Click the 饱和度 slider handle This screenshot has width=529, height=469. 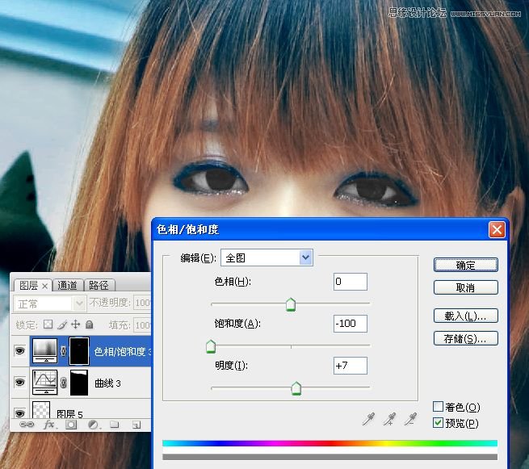tap(211, 347)
